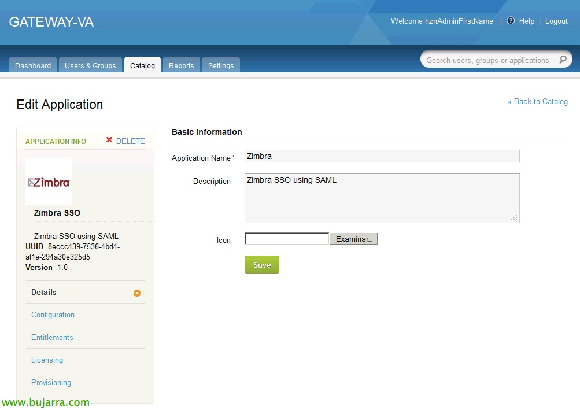Go to the Settings tab
This screenshot has height=410, width=580.
tap(221, 65)
